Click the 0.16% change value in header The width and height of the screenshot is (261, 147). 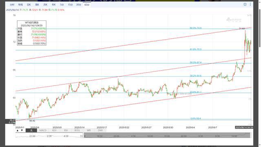[61, 10]
